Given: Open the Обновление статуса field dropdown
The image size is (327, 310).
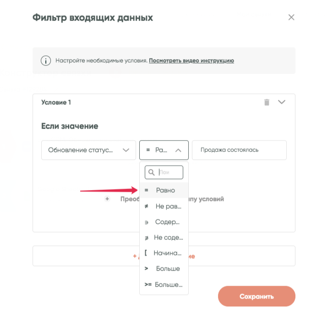Looking at the screenshot, I should tap(88, 150).
